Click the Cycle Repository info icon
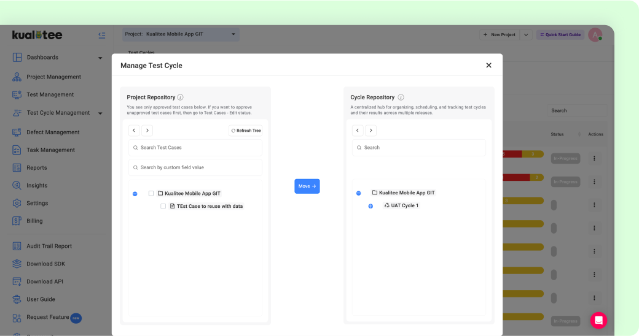Viewport: 639px width, 336px height. [401, 97]
